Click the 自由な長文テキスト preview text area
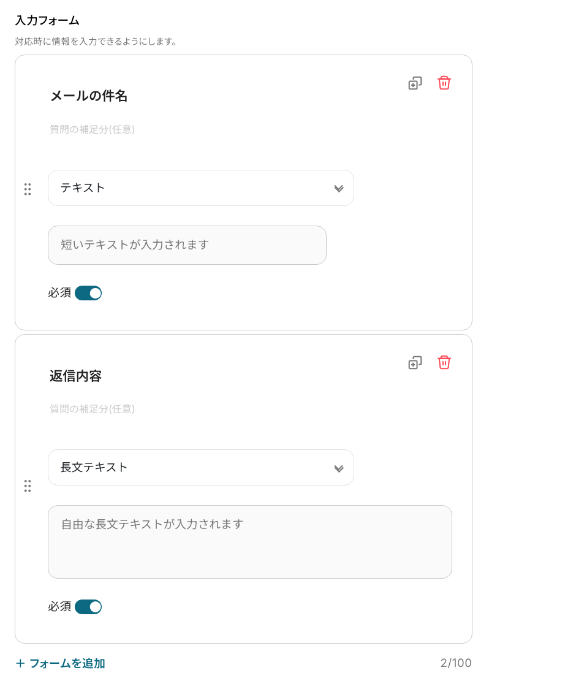The width and height of the screenshot is (565, 689). 250,542
